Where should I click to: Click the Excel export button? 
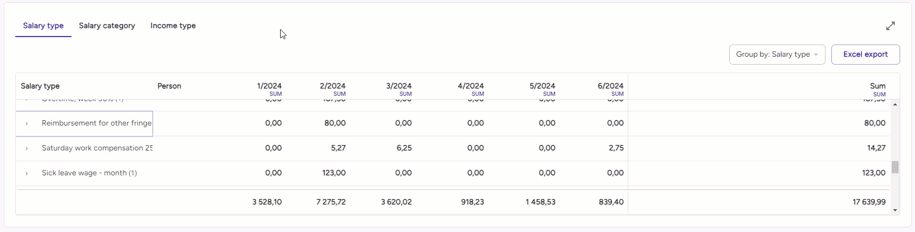pyautogui.click(x=865, y=55)
